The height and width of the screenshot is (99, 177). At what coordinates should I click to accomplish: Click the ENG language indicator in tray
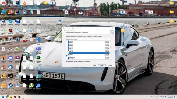pyautogui.click(x=157, y=97)
